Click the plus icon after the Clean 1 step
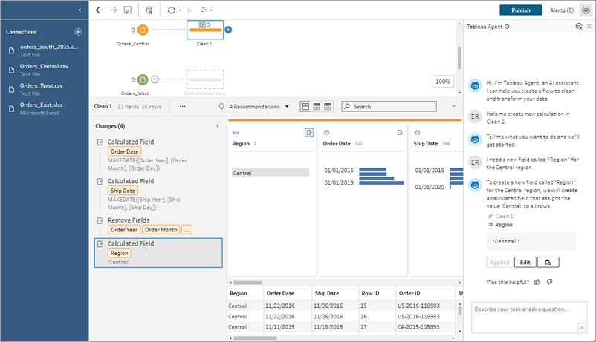Image resolution: width=596 pixels, height=342 pixels. (228, 30)
